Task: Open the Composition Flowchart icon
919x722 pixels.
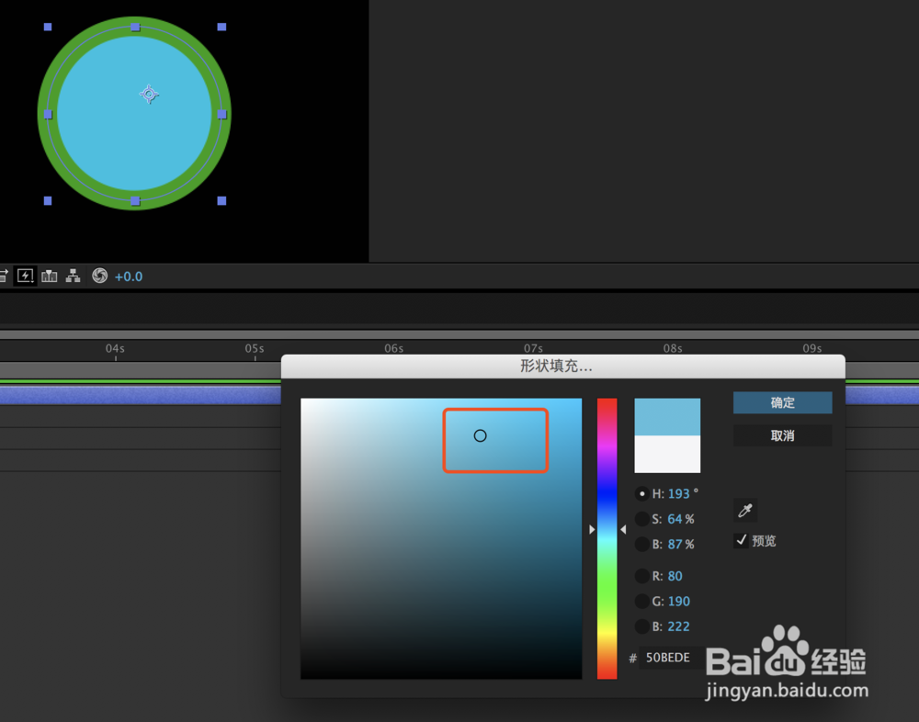Action: tap(73, 276)
